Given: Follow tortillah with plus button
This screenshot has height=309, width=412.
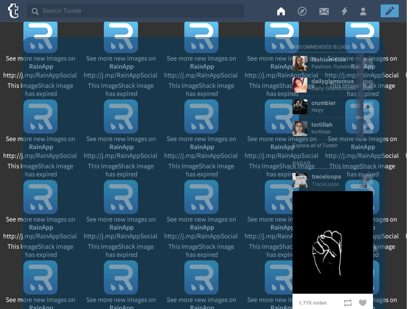Looking at the screenshot, I should pos(368,128).
